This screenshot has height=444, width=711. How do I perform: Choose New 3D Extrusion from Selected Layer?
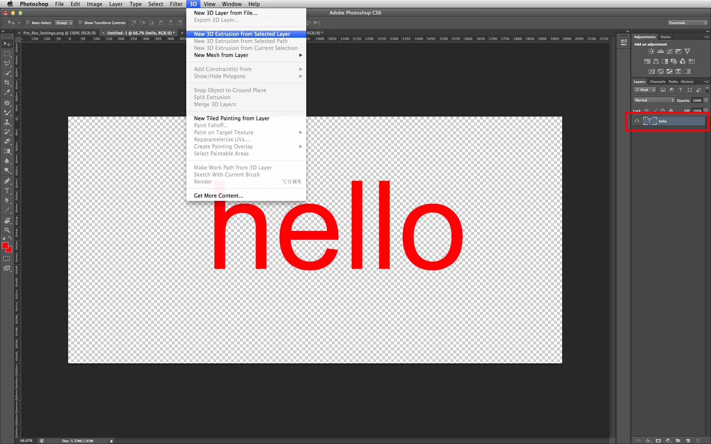(242, 34)
